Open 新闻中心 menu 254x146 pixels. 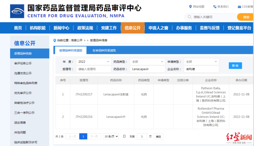tap(61, 28)
